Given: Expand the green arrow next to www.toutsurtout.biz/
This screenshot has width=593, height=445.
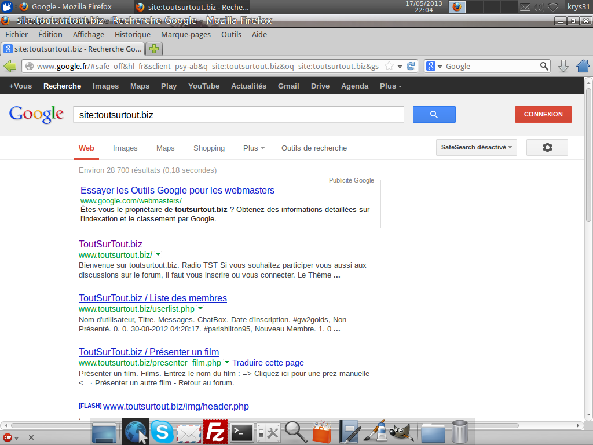Looking at the screenshot, I should point(158,254).
